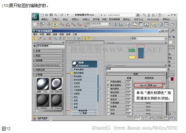The image size is (186, 133).
Task: Open the 模式 menu in material editor
Action: (35, 34)
